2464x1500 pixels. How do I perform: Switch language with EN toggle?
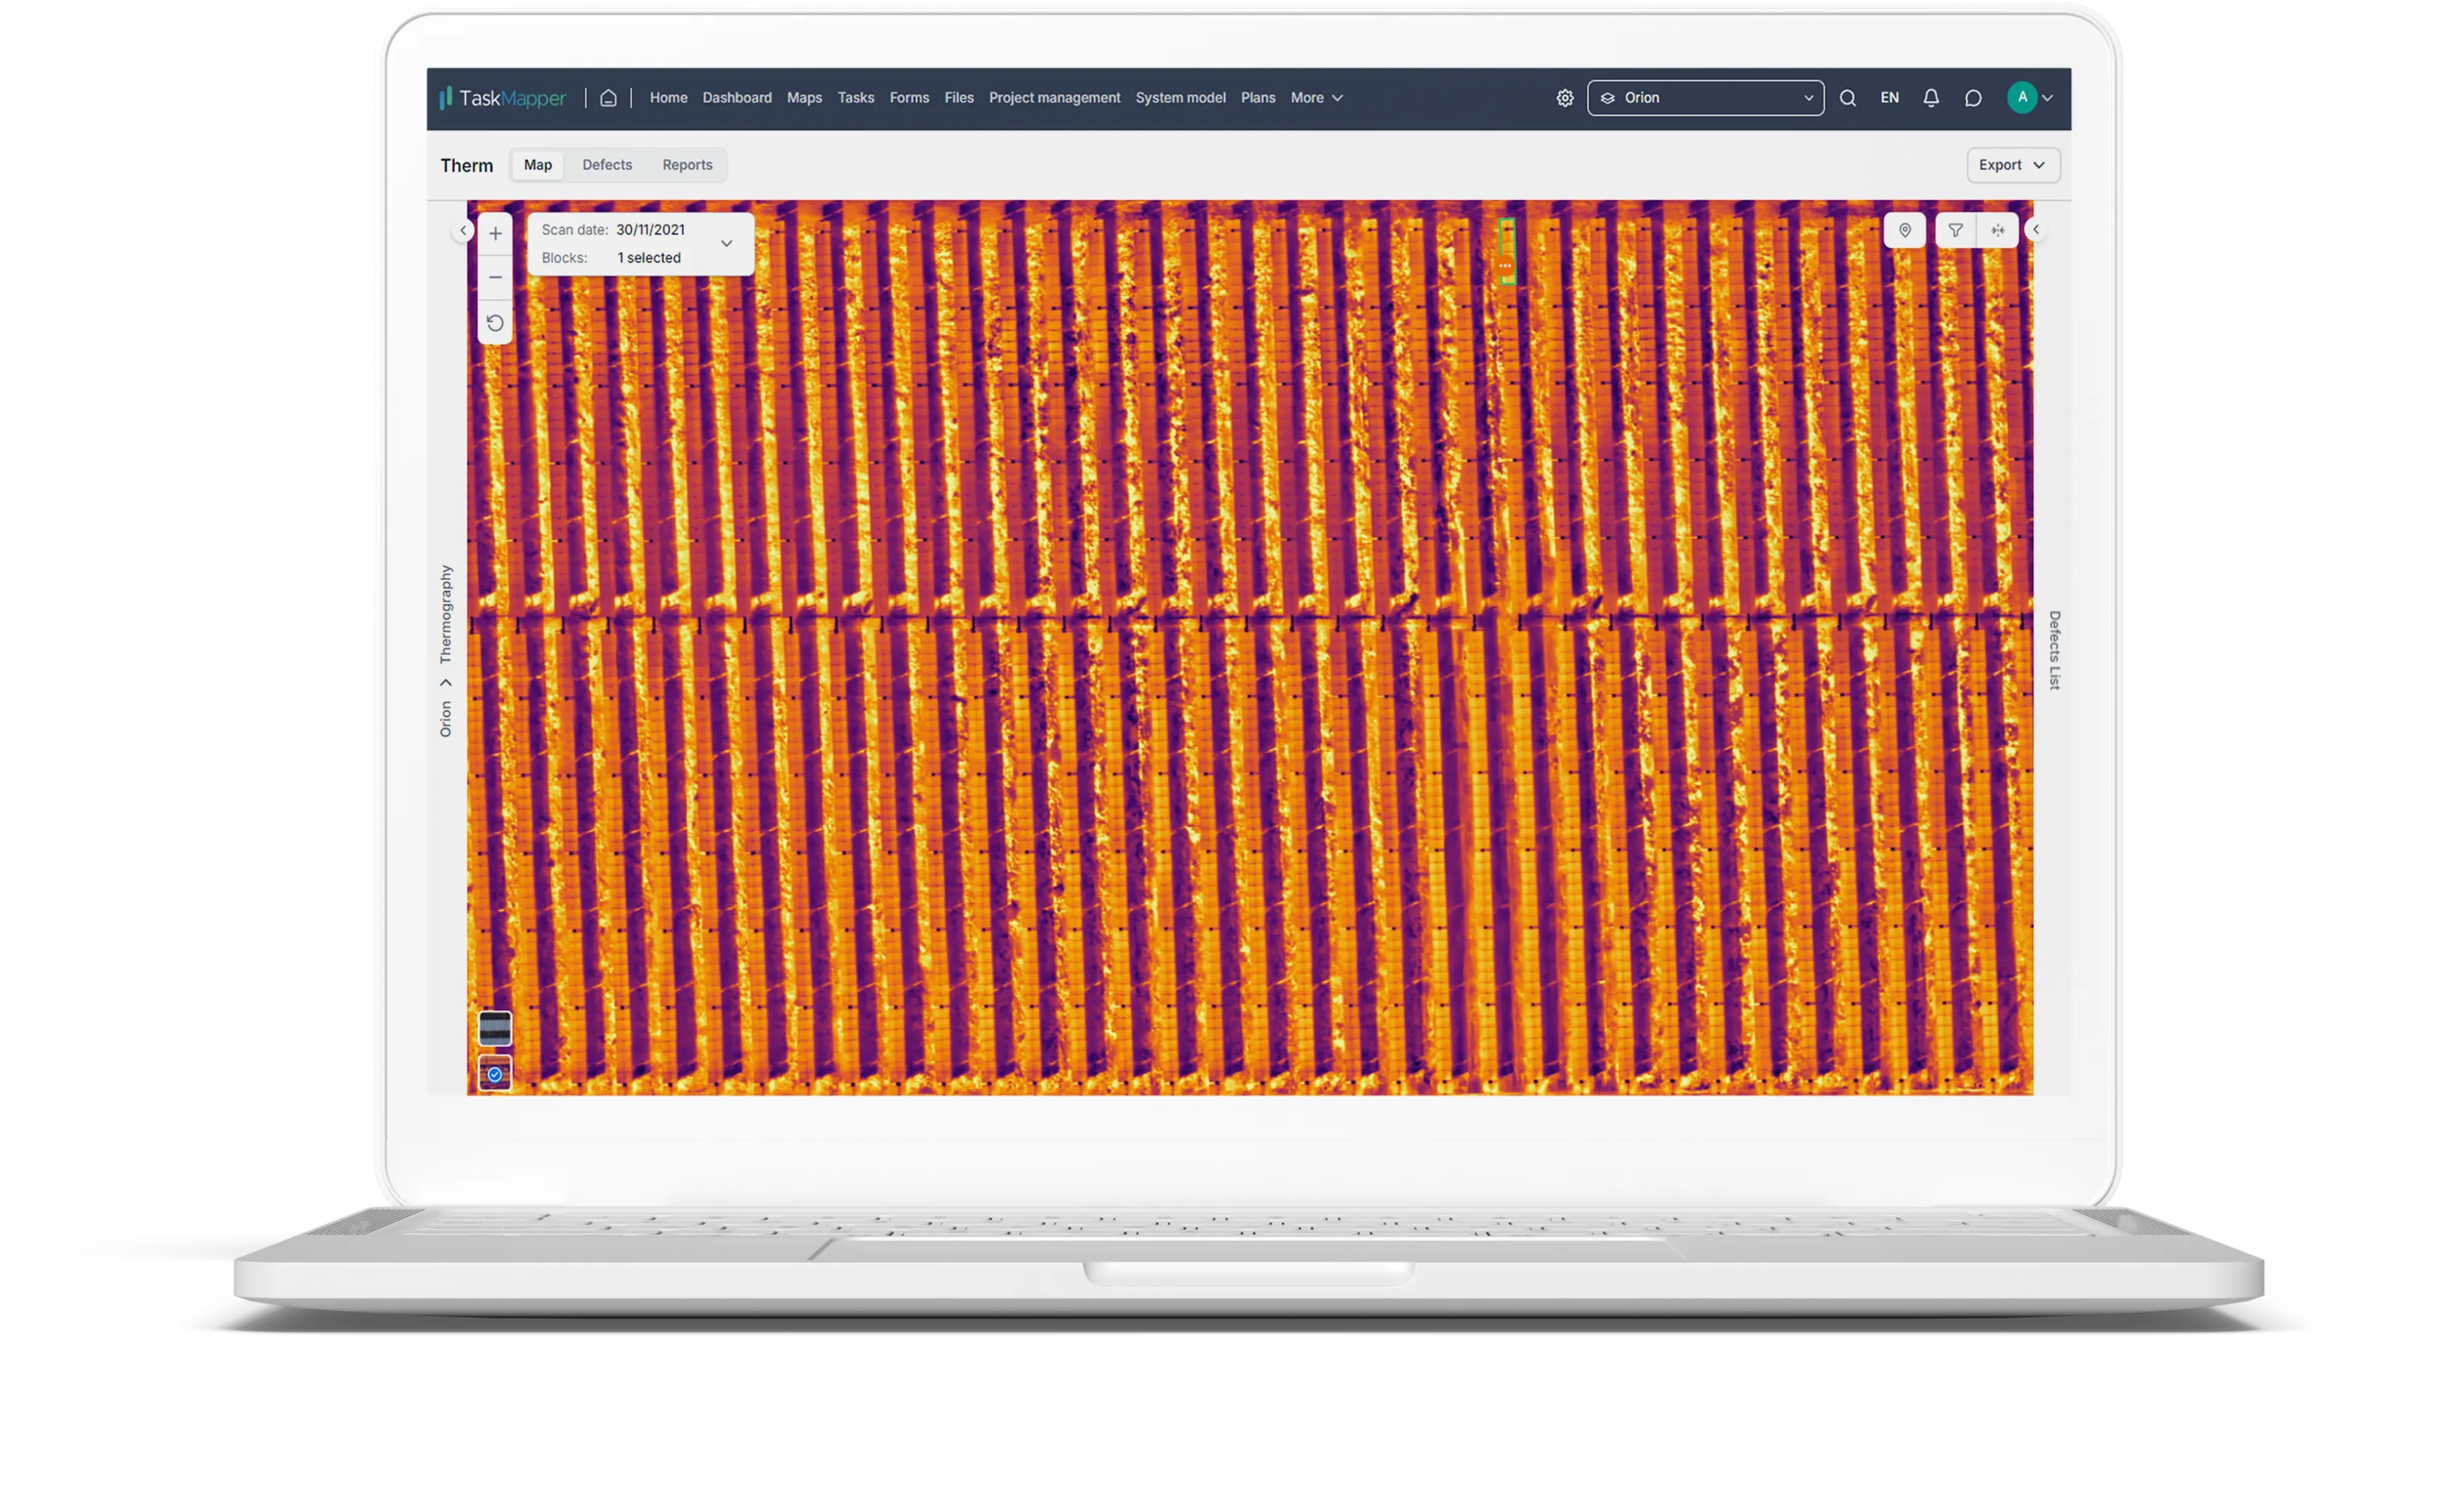(x=1889, y=98)
